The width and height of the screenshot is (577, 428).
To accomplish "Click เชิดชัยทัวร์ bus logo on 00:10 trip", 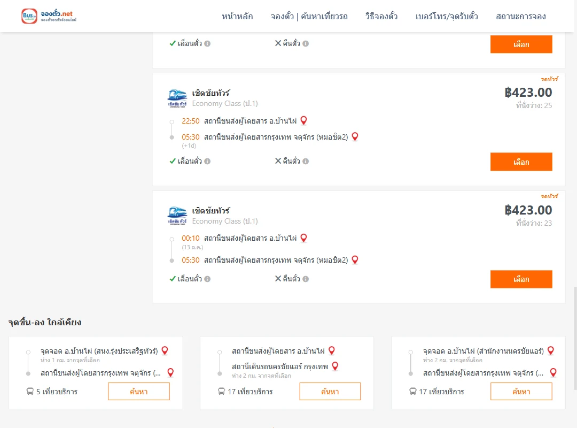I will [x=177, y=216].
